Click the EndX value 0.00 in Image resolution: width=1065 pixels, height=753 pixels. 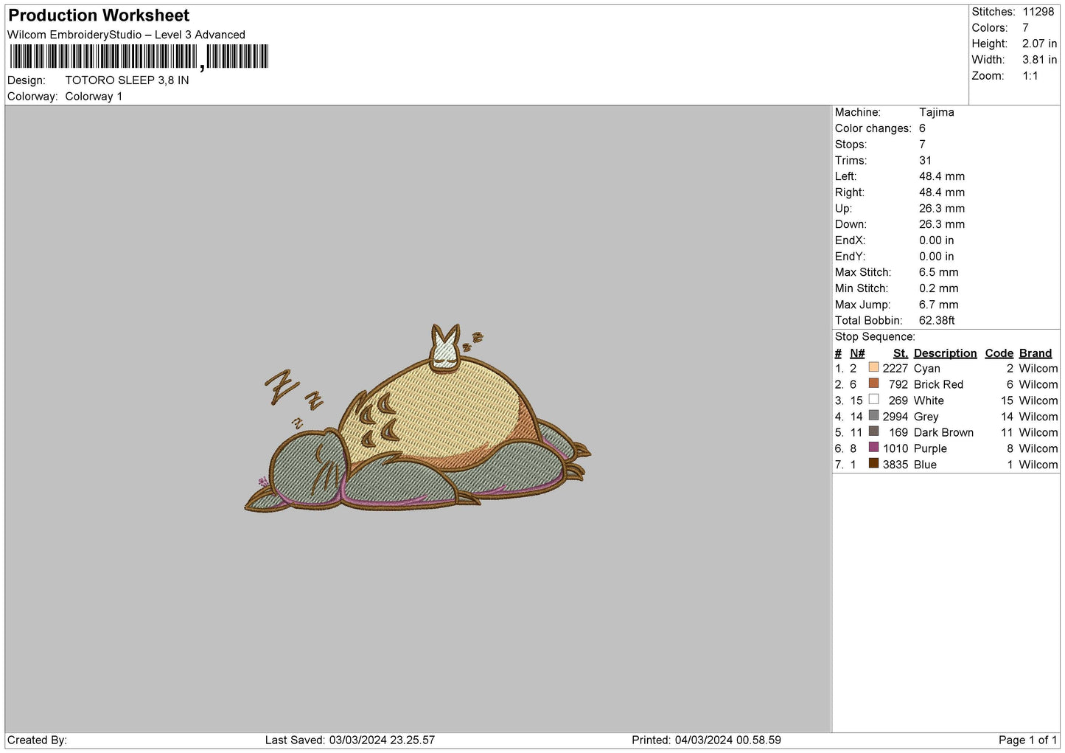(x=936, y=240)
